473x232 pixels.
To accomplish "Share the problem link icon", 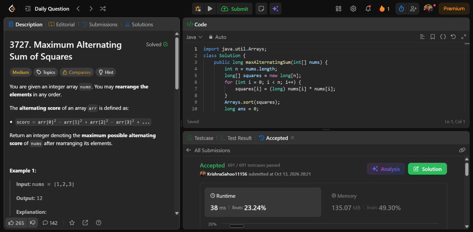I will point(85,223).
